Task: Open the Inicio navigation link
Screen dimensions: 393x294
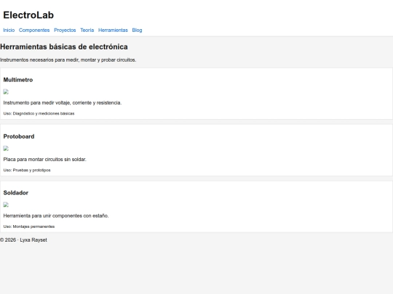Action: pyautogui.click(x=9, y=30)
